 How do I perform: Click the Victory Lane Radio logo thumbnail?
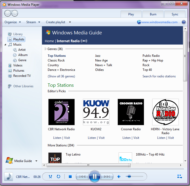coord(166,112)
